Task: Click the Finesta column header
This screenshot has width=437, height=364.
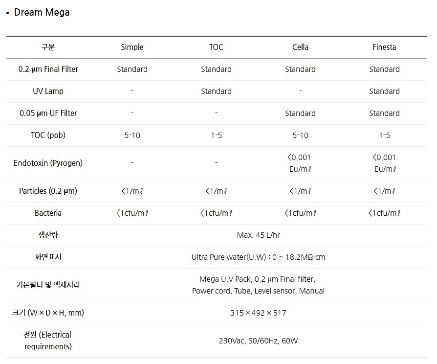Action: pyautogui.click(x=384, y=47)
